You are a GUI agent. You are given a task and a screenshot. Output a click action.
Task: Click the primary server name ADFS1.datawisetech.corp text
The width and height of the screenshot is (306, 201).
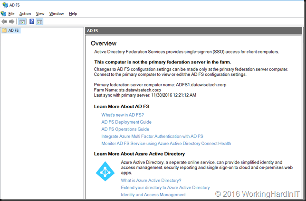201,85
